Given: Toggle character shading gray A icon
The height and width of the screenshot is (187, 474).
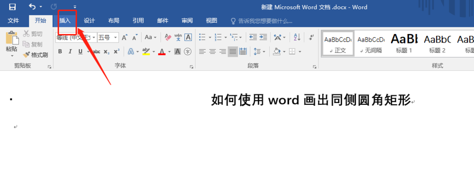Looking at the screenshot, I should point(178,52).
